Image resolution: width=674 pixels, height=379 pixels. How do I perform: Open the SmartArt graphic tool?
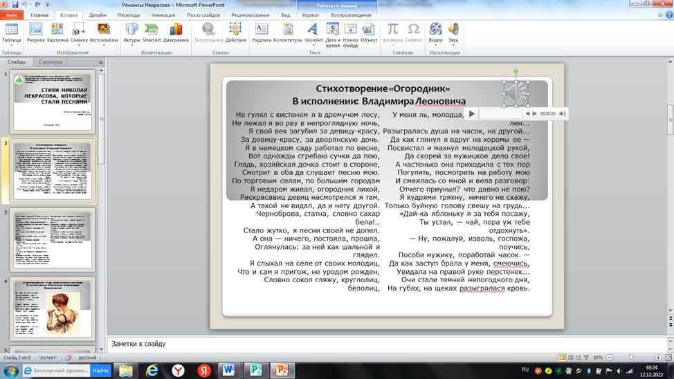pyautogui.click(x=152, y=32)
